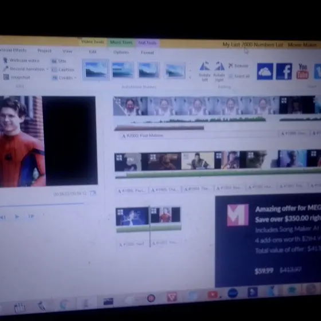
Task: Select the blue clip in third row
Action: [x=132, y=217]
